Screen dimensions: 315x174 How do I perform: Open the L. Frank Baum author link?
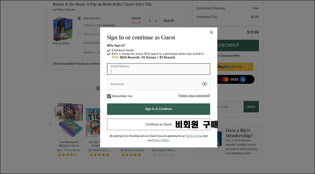pyautogui.click(x=71, y=150)
